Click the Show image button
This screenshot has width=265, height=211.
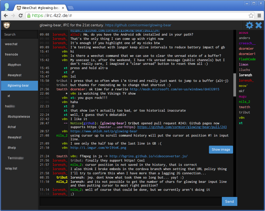221,150
